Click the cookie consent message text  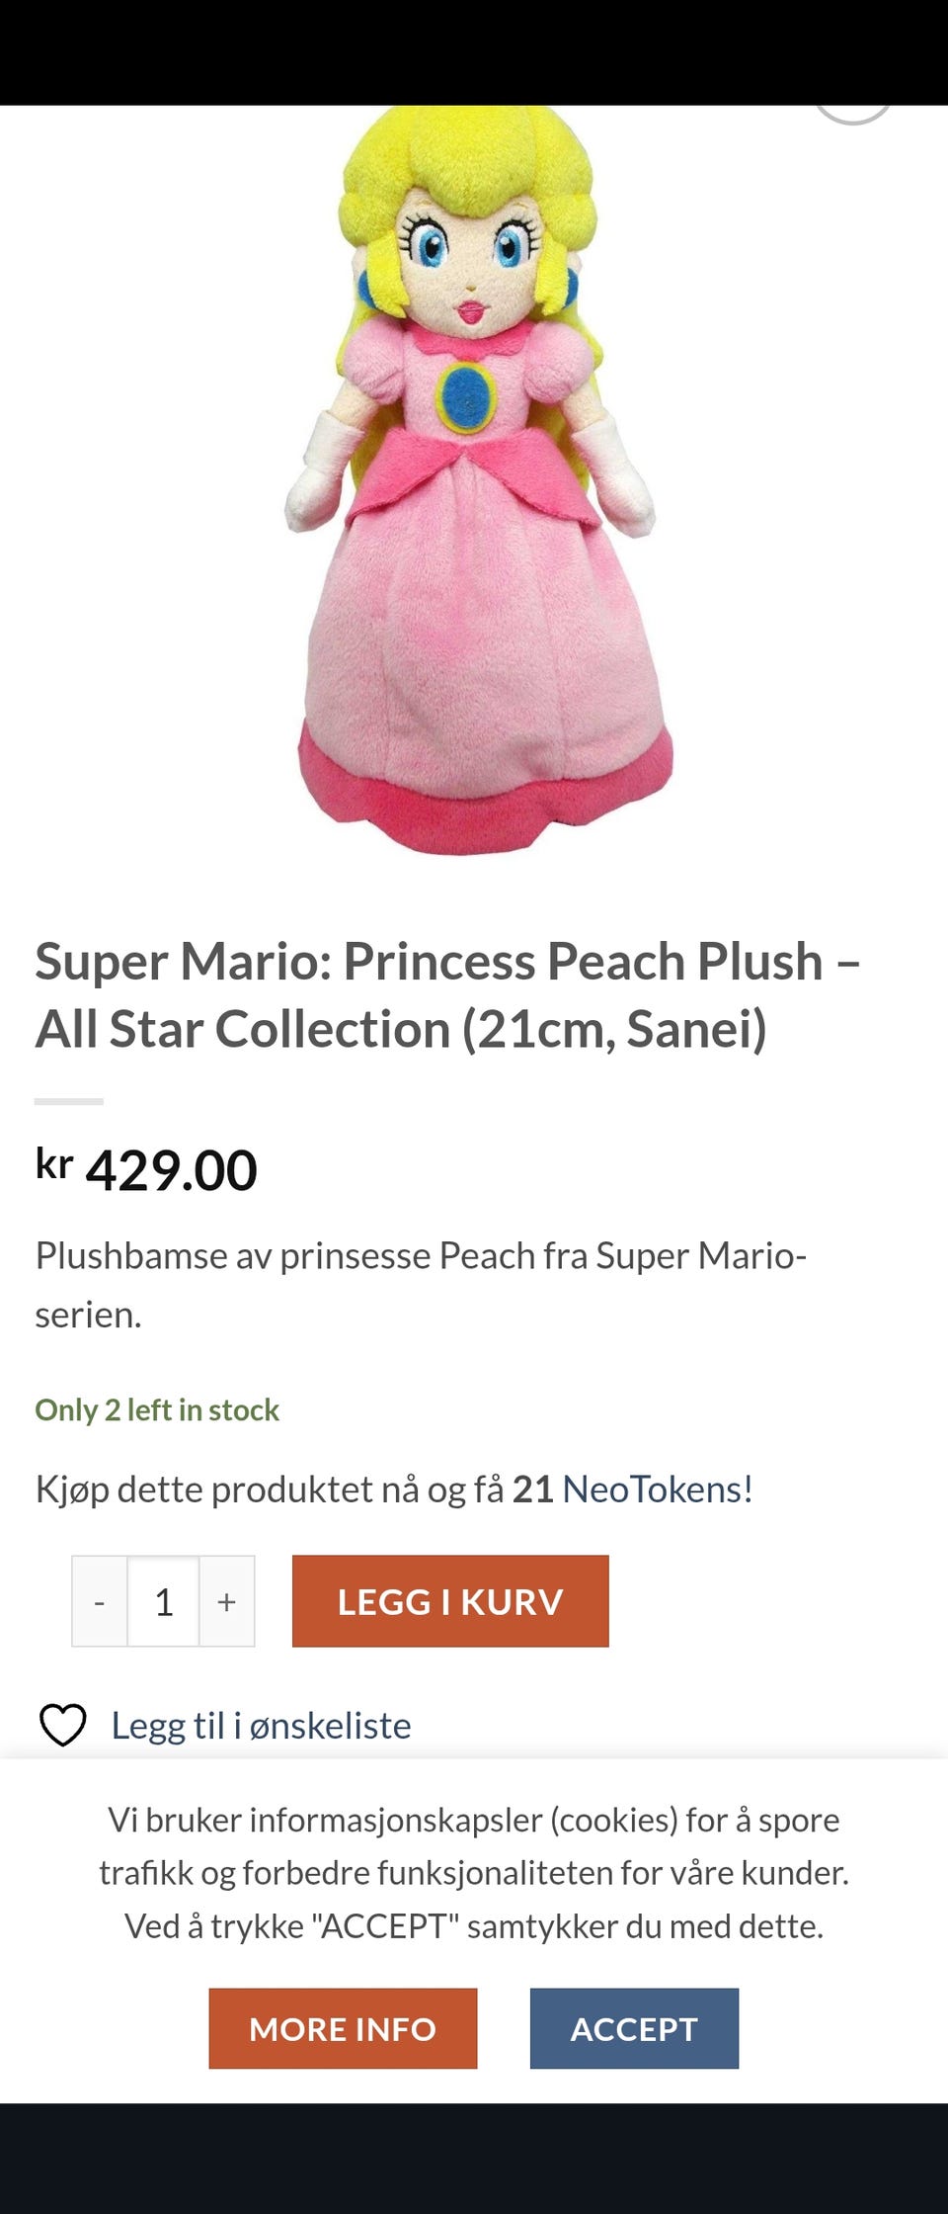(474, 1872)
